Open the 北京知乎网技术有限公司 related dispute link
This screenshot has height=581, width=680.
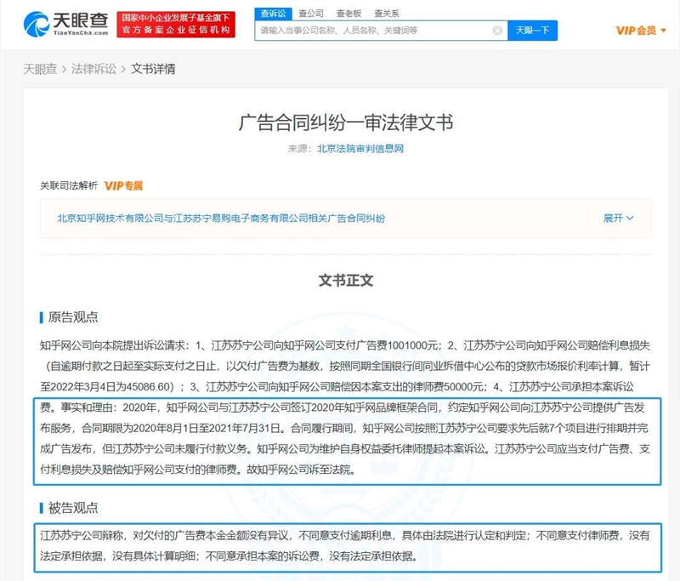tap(221, 219)
